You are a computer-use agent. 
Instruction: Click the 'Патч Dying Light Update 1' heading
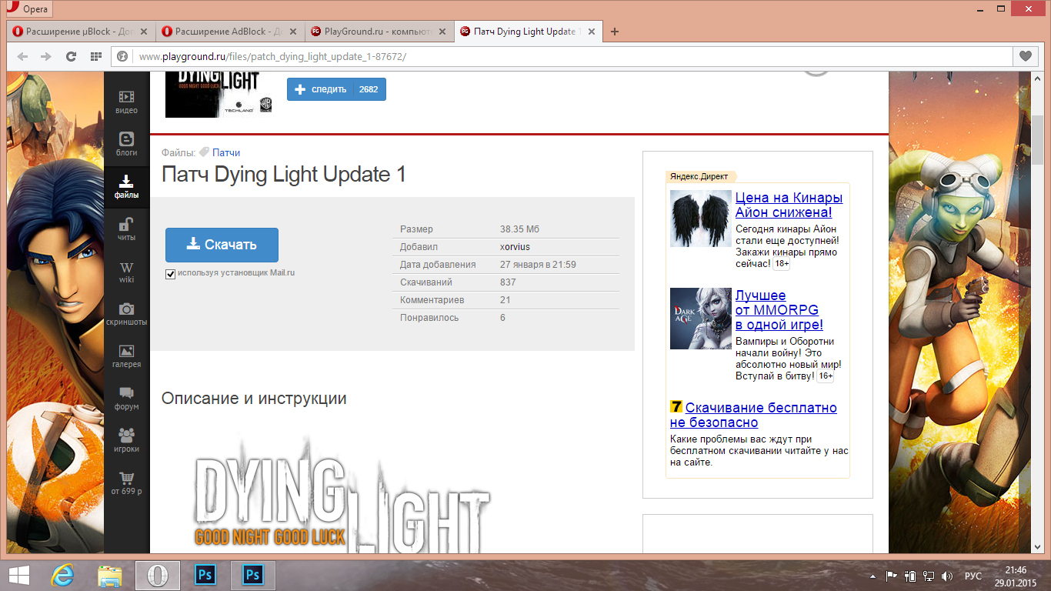[284, 175]
